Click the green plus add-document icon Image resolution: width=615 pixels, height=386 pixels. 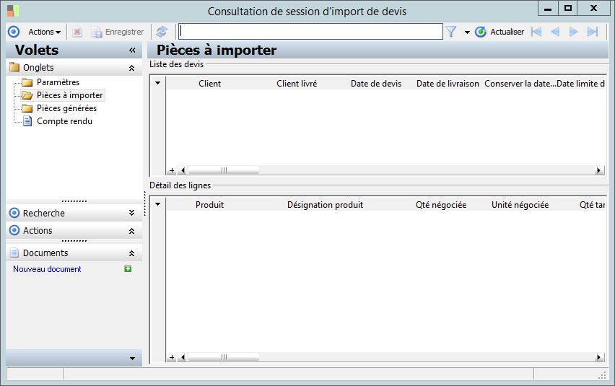coord(128,268)
